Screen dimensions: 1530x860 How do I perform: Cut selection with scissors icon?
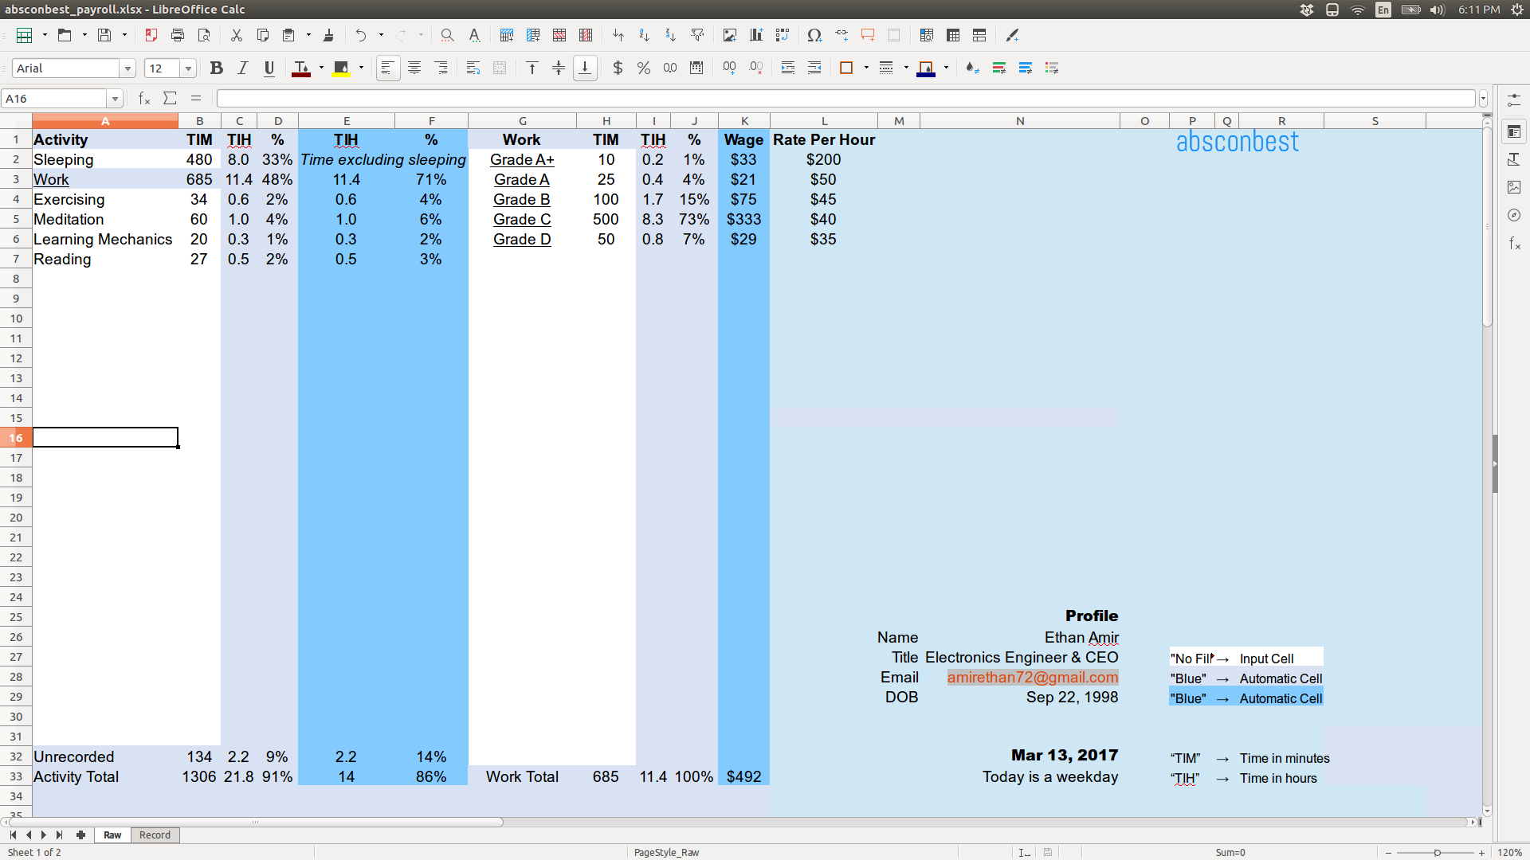(236, 35)
